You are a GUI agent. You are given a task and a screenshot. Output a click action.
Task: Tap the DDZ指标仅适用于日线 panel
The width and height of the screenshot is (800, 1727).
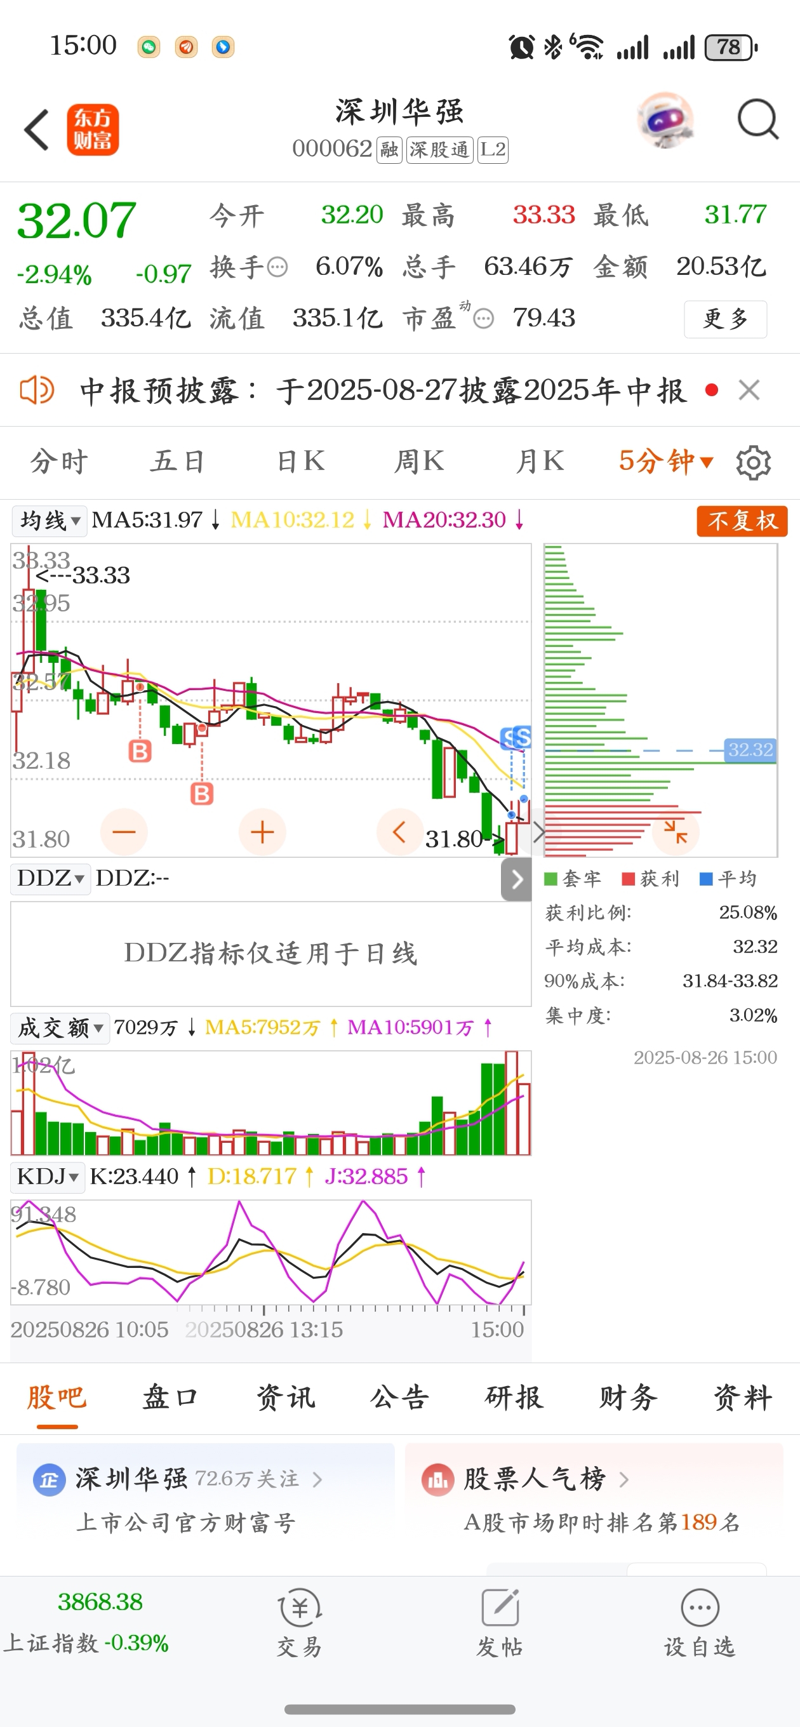[x=271, y=953]
